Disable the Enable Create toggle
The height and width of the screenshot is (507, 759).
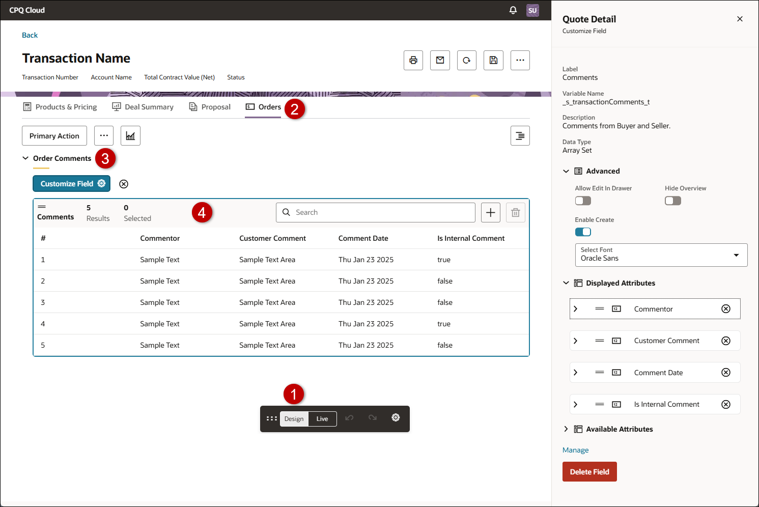pyautogui.click(x=583, y=232)
